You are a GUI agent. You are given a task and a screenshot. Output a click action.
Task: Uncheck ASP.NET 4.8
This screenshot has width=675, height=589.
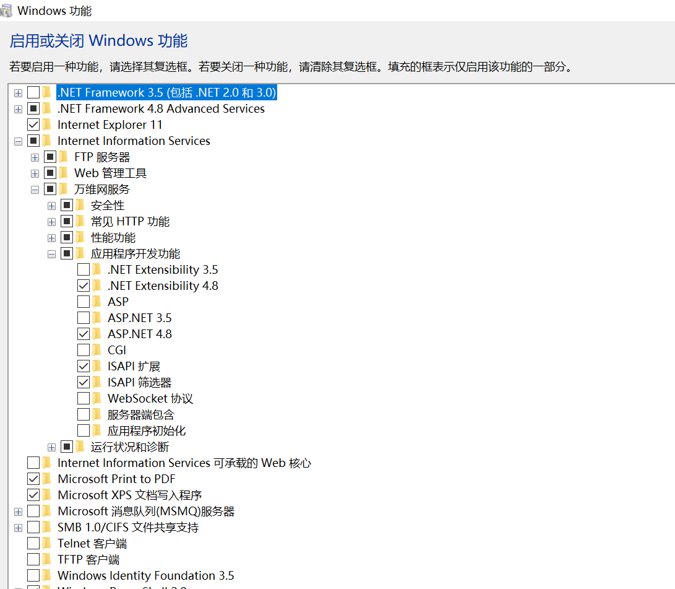pos(84,334)
